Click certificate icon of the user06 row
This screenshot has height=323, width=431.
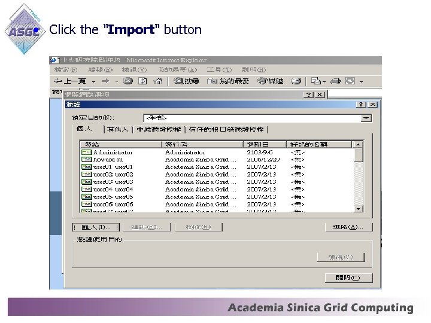coord(87,204)
